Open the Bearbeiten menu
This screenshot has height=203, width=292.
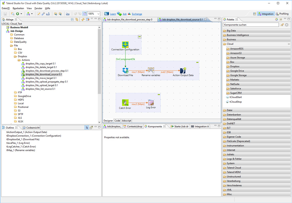[18, 8]
